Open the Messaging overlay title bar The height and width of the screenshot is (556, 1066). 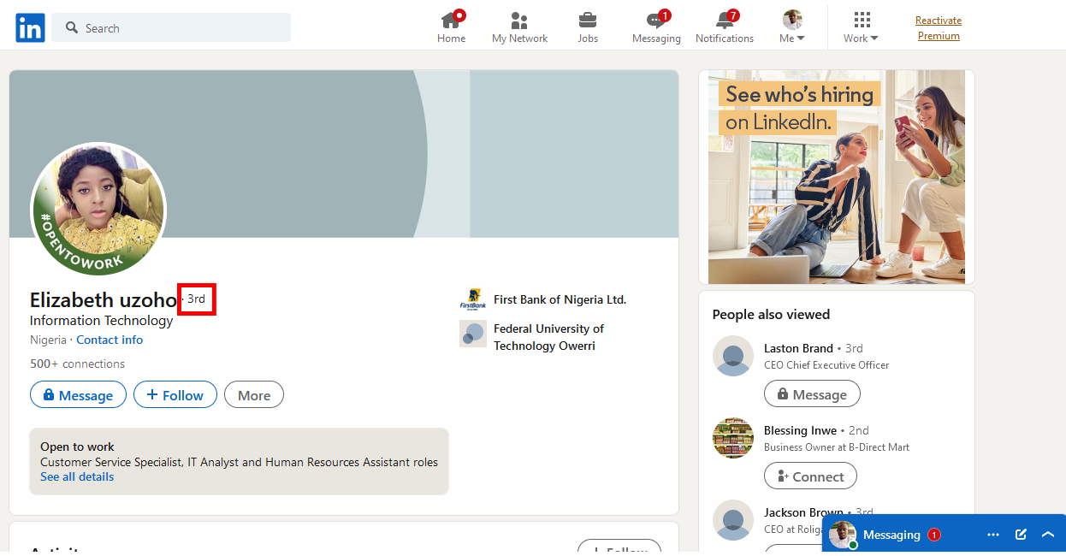944,535
